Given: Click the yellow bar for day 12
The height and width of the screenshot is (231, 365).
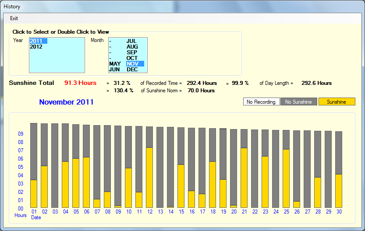Looking at the screenshot, I should click(x=149, y=177).
